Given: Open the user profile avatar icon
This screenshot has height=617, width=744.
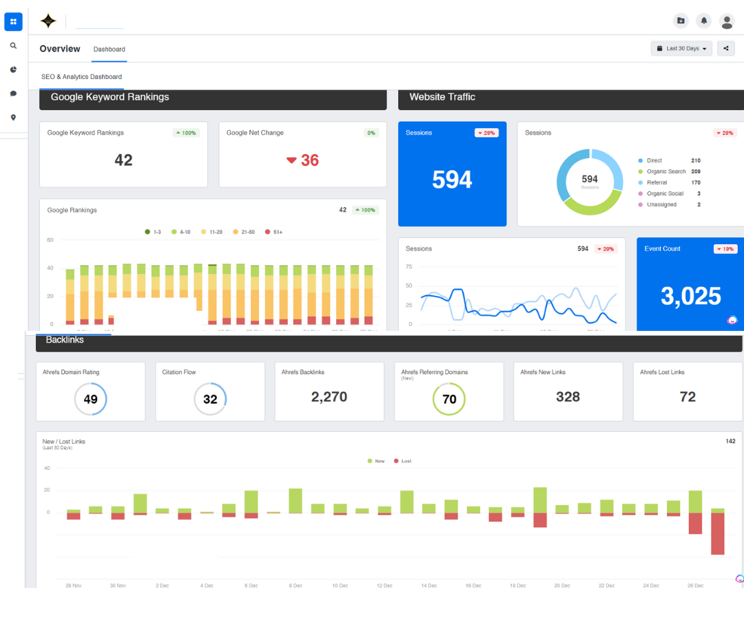Looking at the screenshot, I should click(727, 21).
